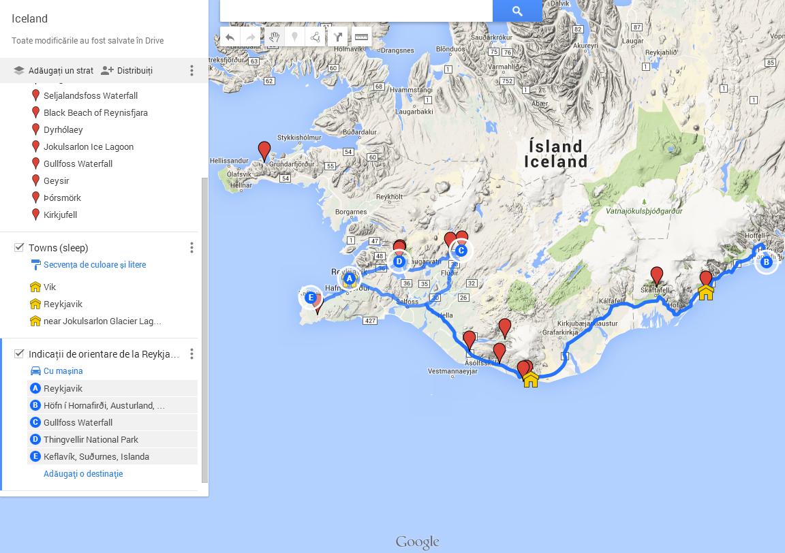Open Towns (sleep) layer options menu
Image resolution: width=785 pixels, height=553 pixels.
click(191, 248)
